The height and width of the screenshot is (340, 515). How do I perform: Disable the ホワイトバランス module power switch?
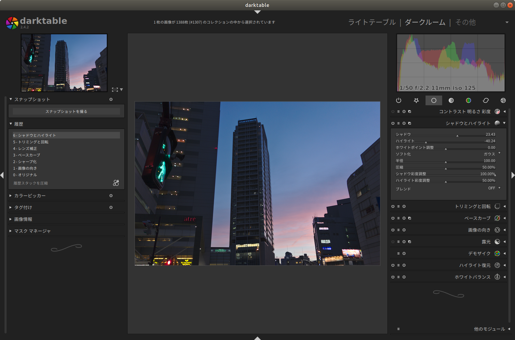393,277
